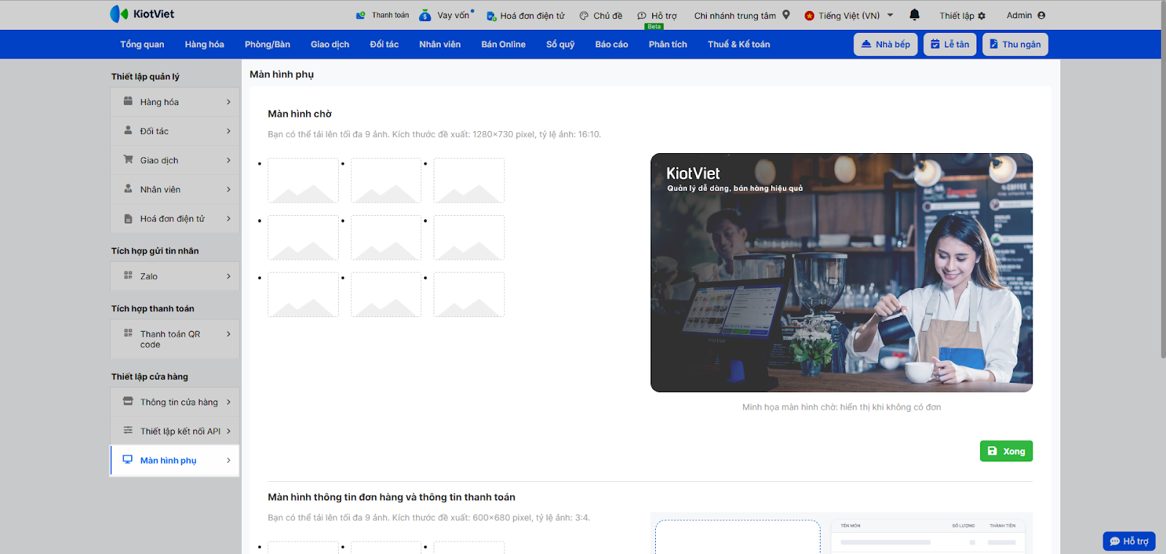
Task: Click the cart icon beside sidebar Giao dịch
Action: tap(128, 160)
